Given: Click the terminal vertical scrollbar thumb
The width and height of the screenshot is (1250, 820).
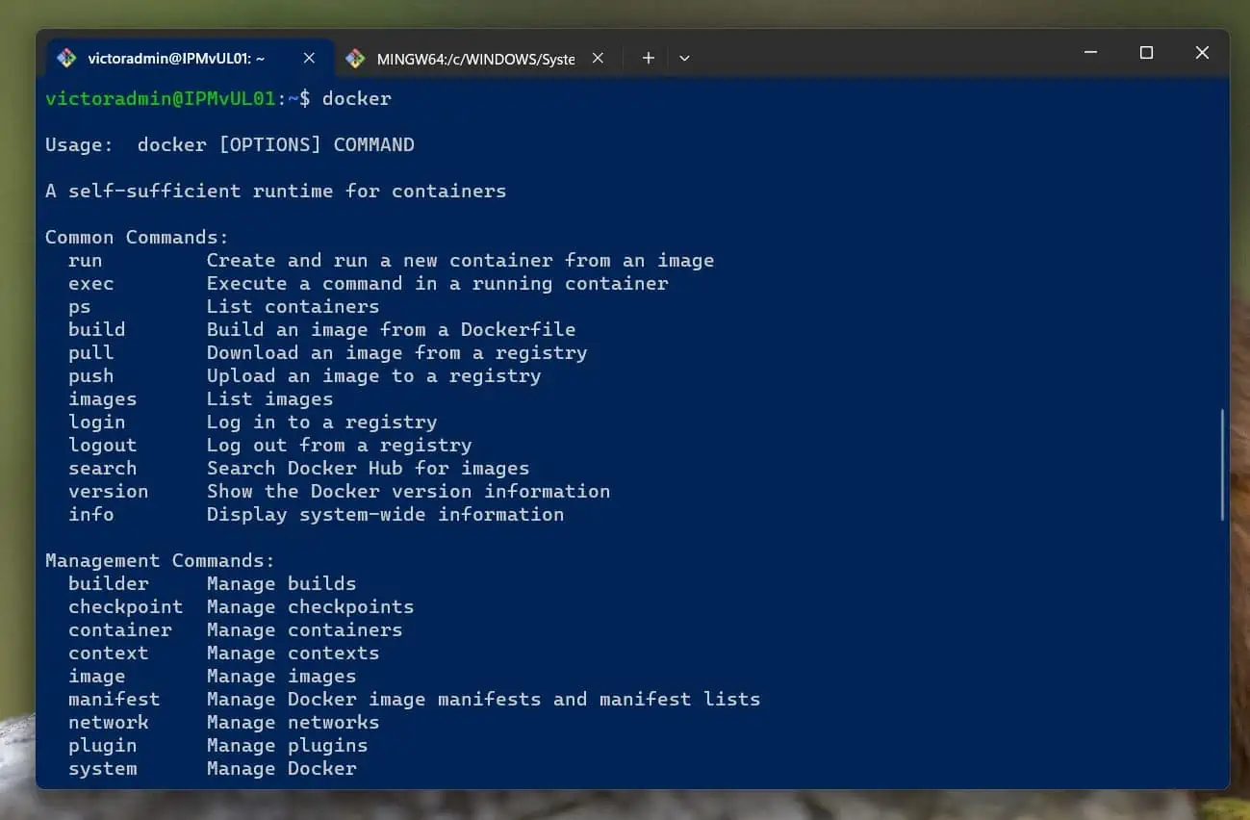Looking at the screenshot, I should [1223, 465].
